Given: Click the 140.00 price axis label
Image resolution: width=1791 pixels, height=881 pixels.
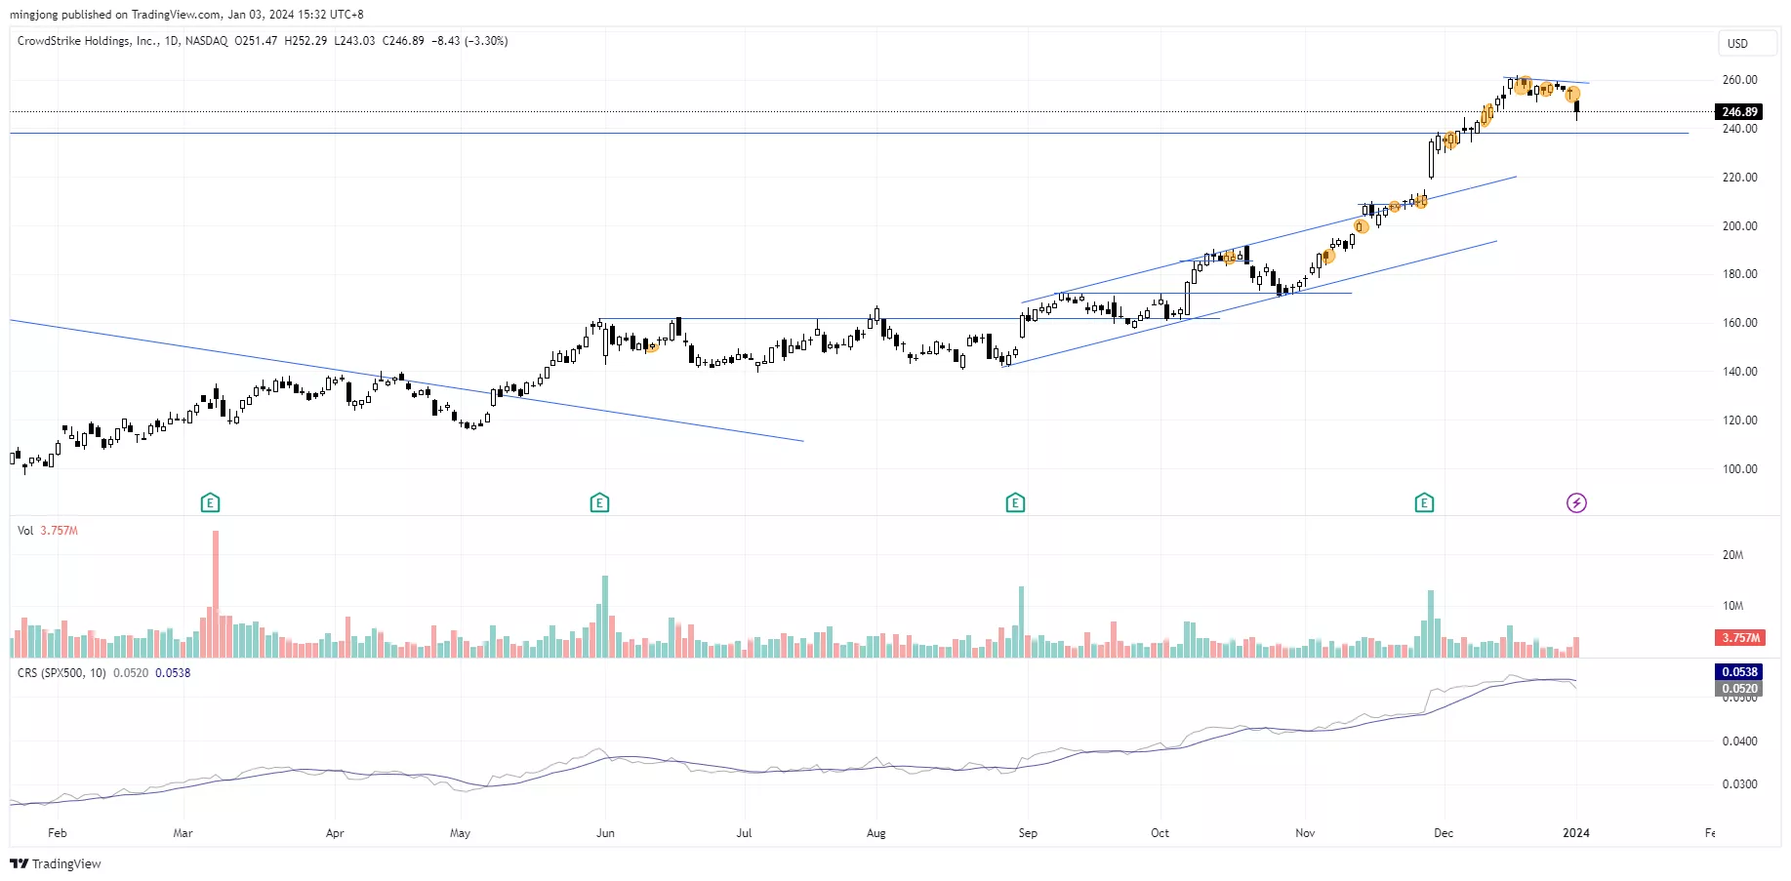Looking at the screenshot, I should [x=1739, y=372].
